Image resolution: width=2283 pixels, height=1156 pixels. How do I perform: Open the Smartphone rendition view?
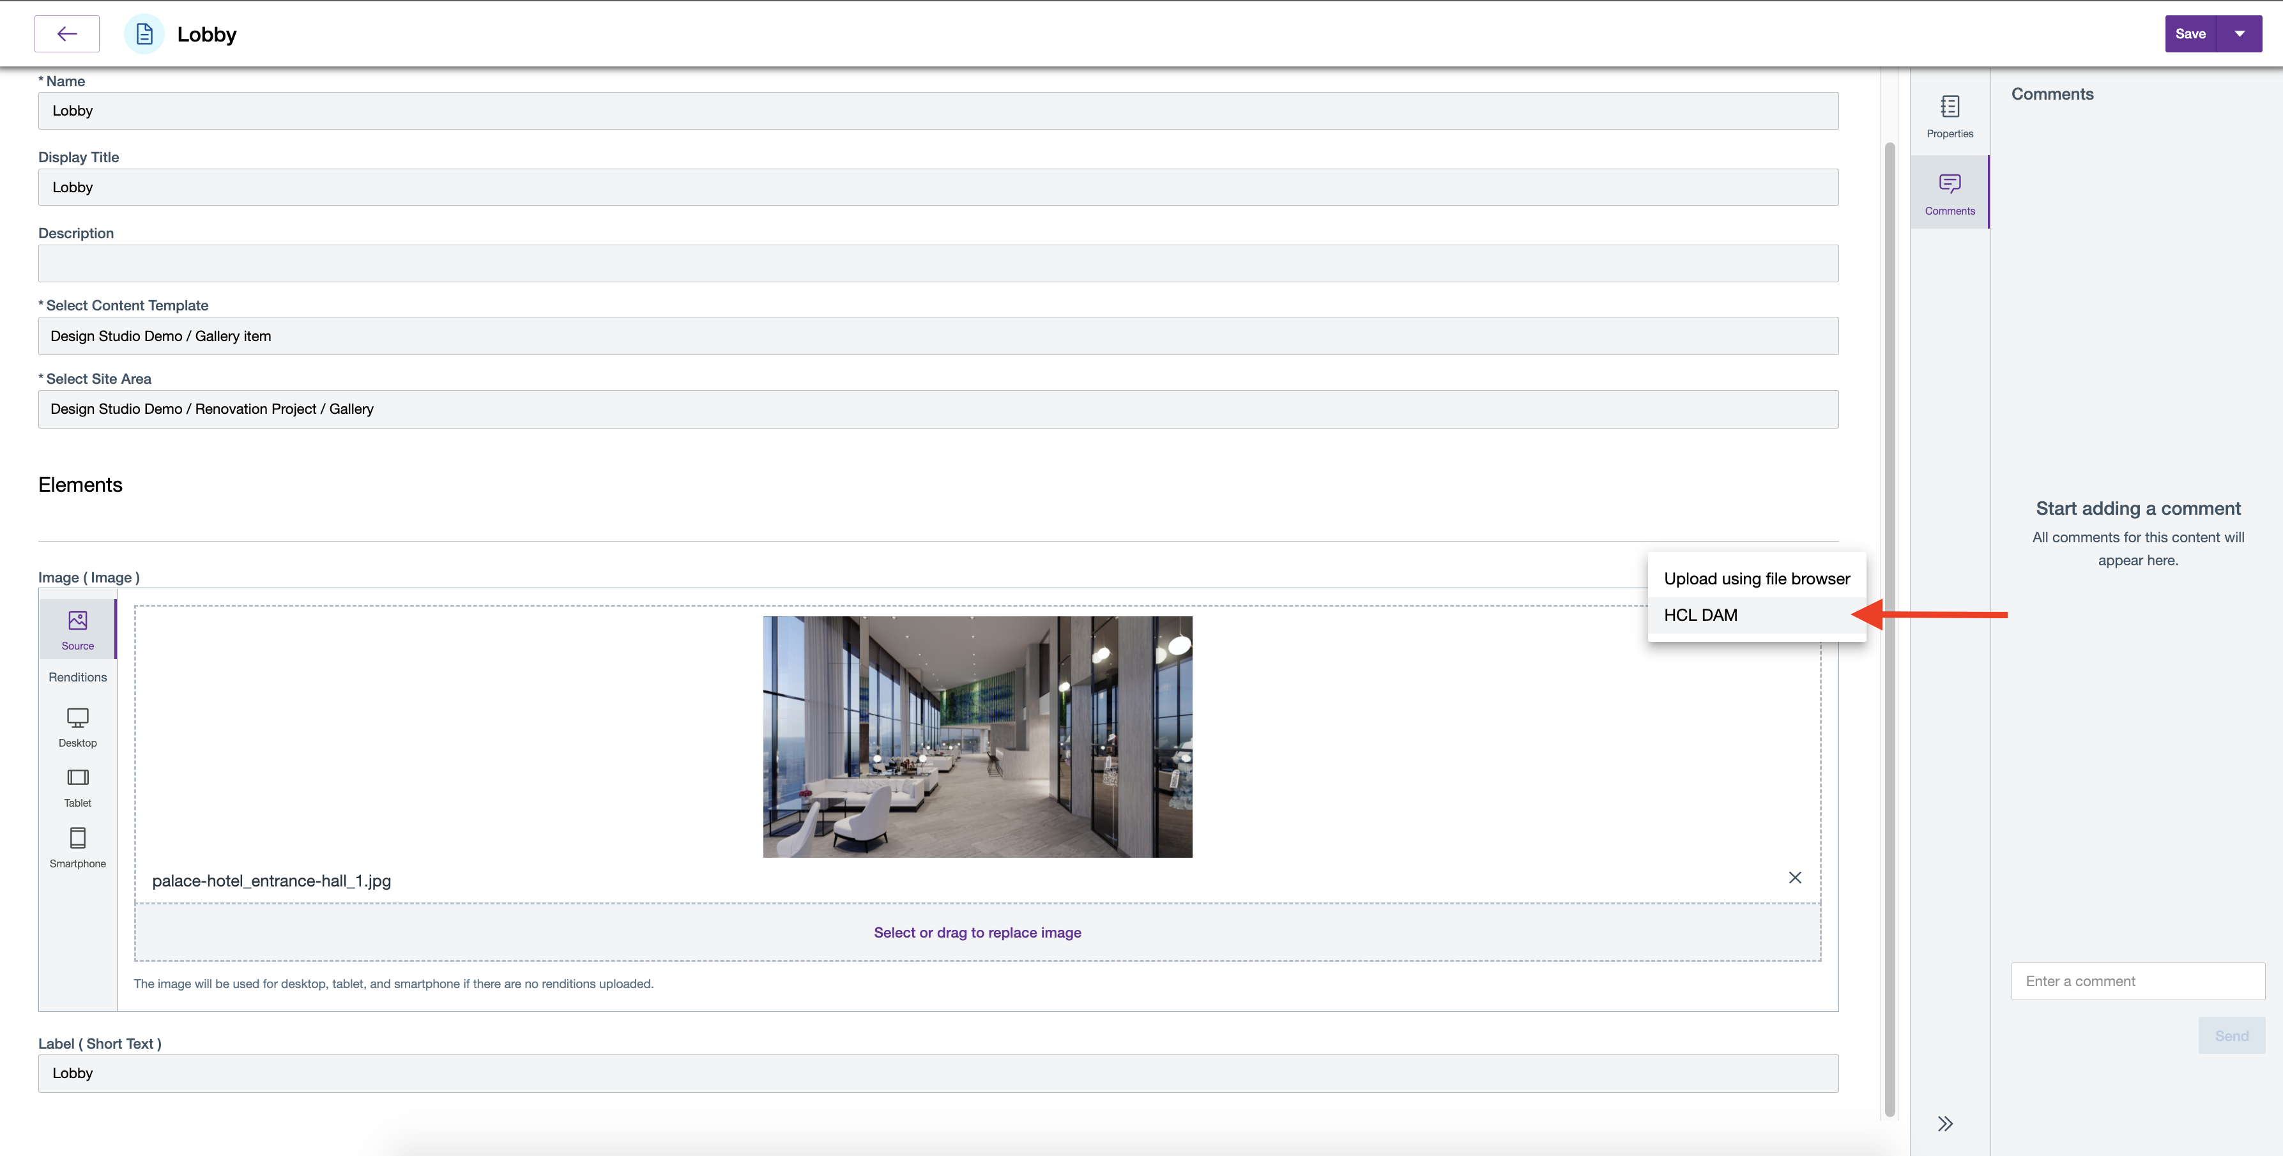[x=77, y=847]
